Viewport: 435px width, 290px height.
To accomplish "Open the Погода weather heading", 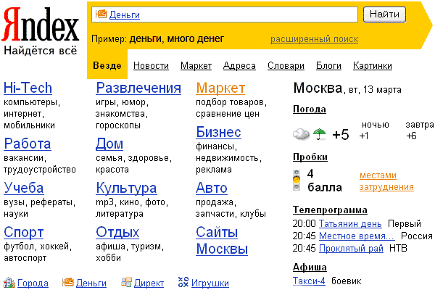I will pos(310,109).
